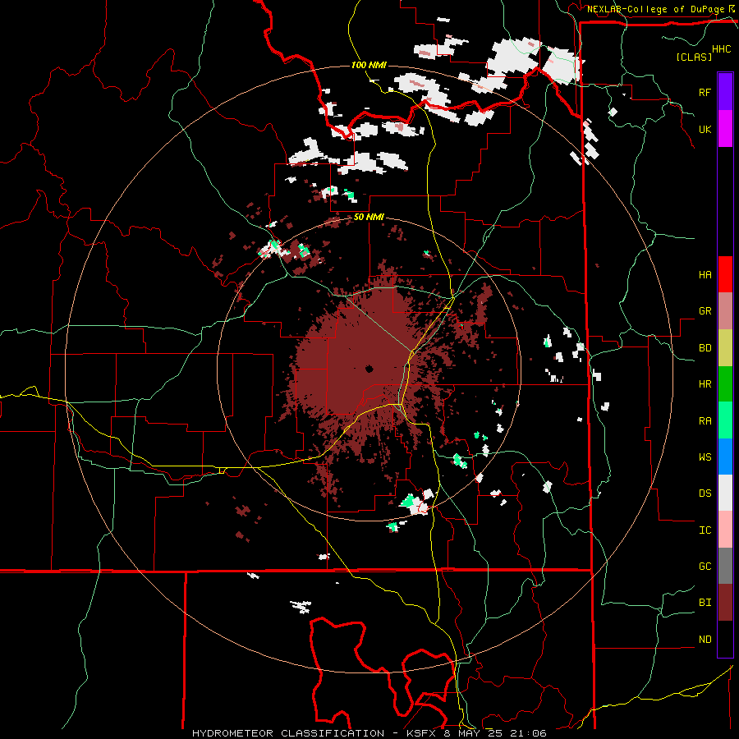Click the UK magenta legend swatch
The width and height of the screenshot is (739, 739).
pyautogui.click(x=725, y=129)
